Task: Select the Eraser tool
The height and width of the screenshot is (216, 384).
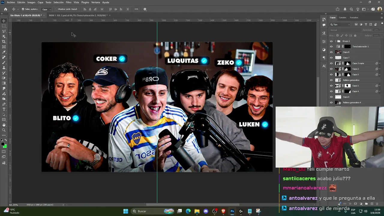Action: [x=4, y=78]
